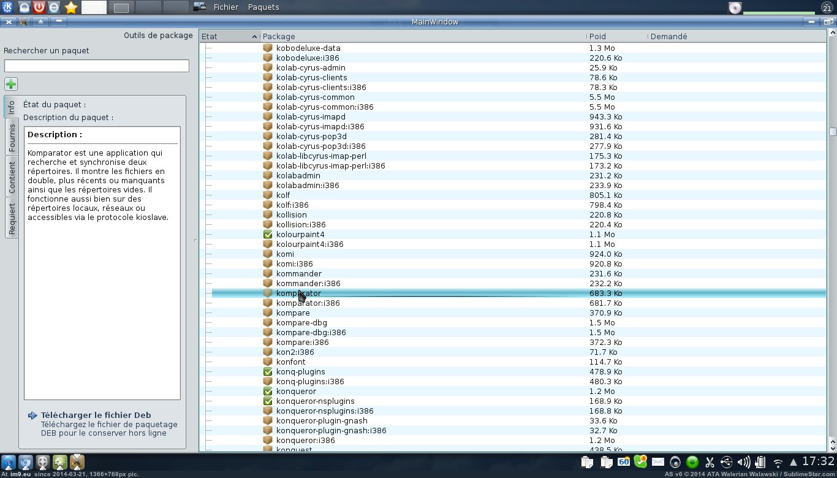Sort the list by Poid column
Viewport: 837px width, 478px height.
point(616,37)
